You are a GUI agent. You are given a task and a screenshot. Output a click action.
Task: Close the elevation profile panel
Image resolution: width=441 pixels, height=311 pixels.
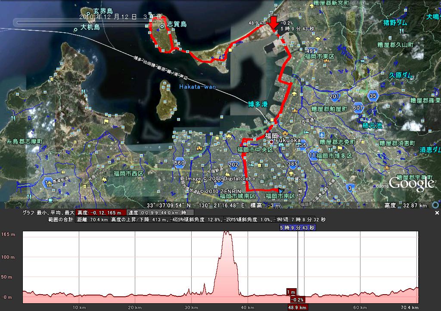pyautogui.click(x=437, y=213)
